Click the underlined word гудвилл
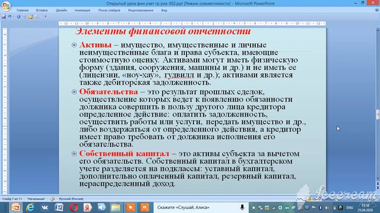Screen dimensions: 380x213 click(x=179, y=75)
